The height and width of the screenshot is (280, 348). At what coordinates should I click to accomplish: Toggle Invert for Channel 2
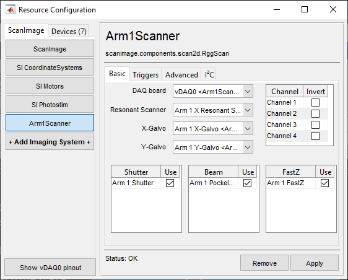[315, 113]
